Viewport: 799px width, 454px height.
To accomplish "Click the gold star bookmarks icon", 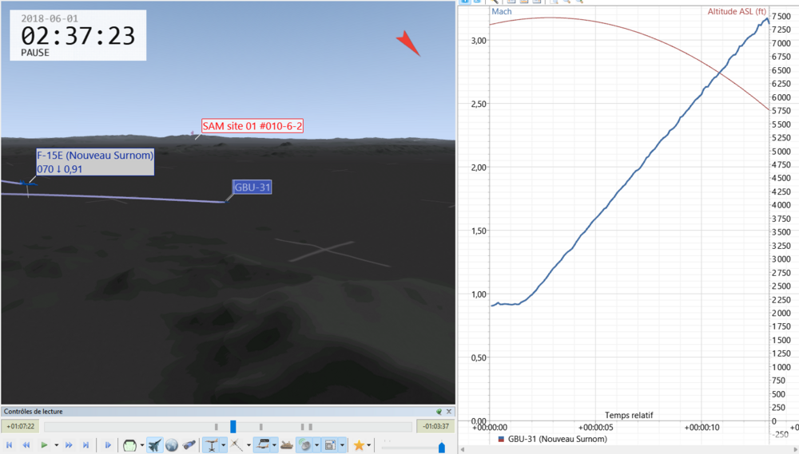I will coord(359,445).
